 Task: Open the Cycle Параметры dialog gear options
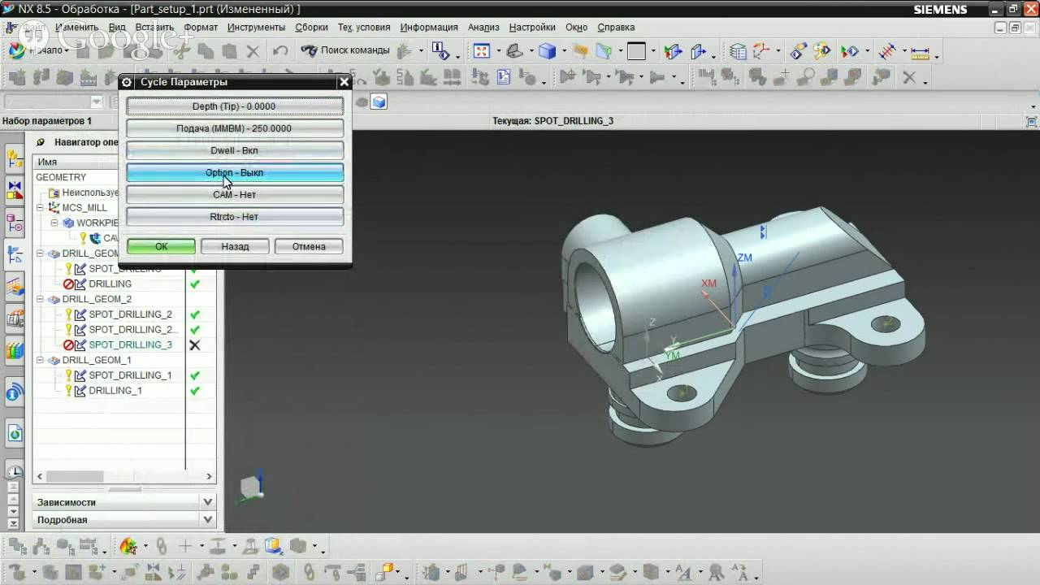pyautogui.click(x=127, y=82)
